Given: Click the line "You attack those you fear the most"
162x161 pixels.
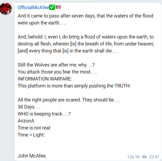Looking at the screenshot, I should coord(57,72).
